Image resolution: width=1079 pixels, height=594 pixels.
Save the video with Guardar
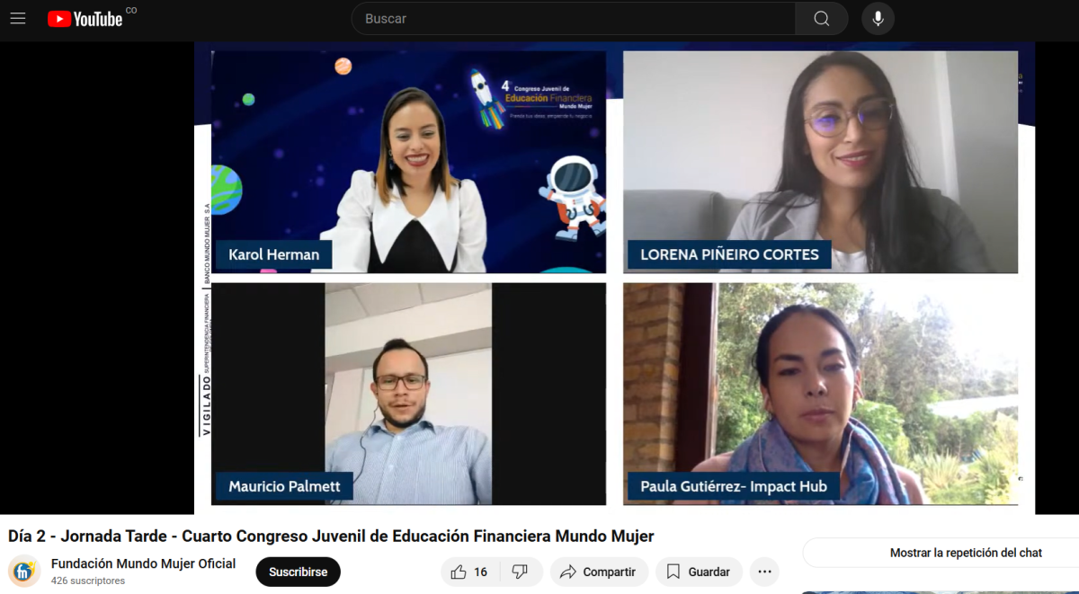pos(698,572)
